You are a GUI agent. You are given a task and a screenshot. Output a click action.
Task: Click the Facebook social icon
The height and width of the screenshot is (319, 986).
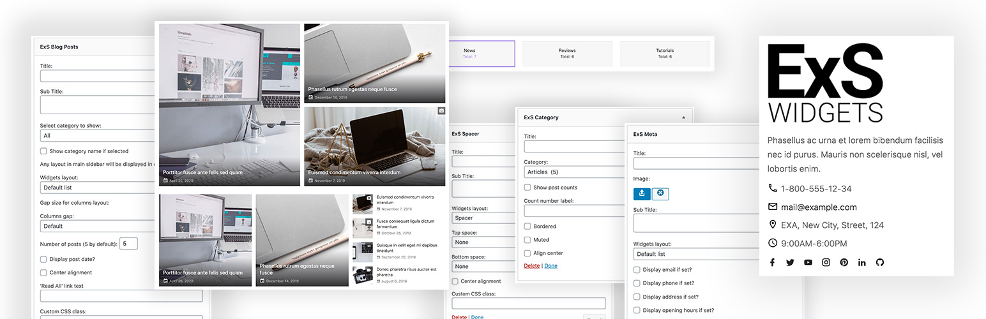772,262
